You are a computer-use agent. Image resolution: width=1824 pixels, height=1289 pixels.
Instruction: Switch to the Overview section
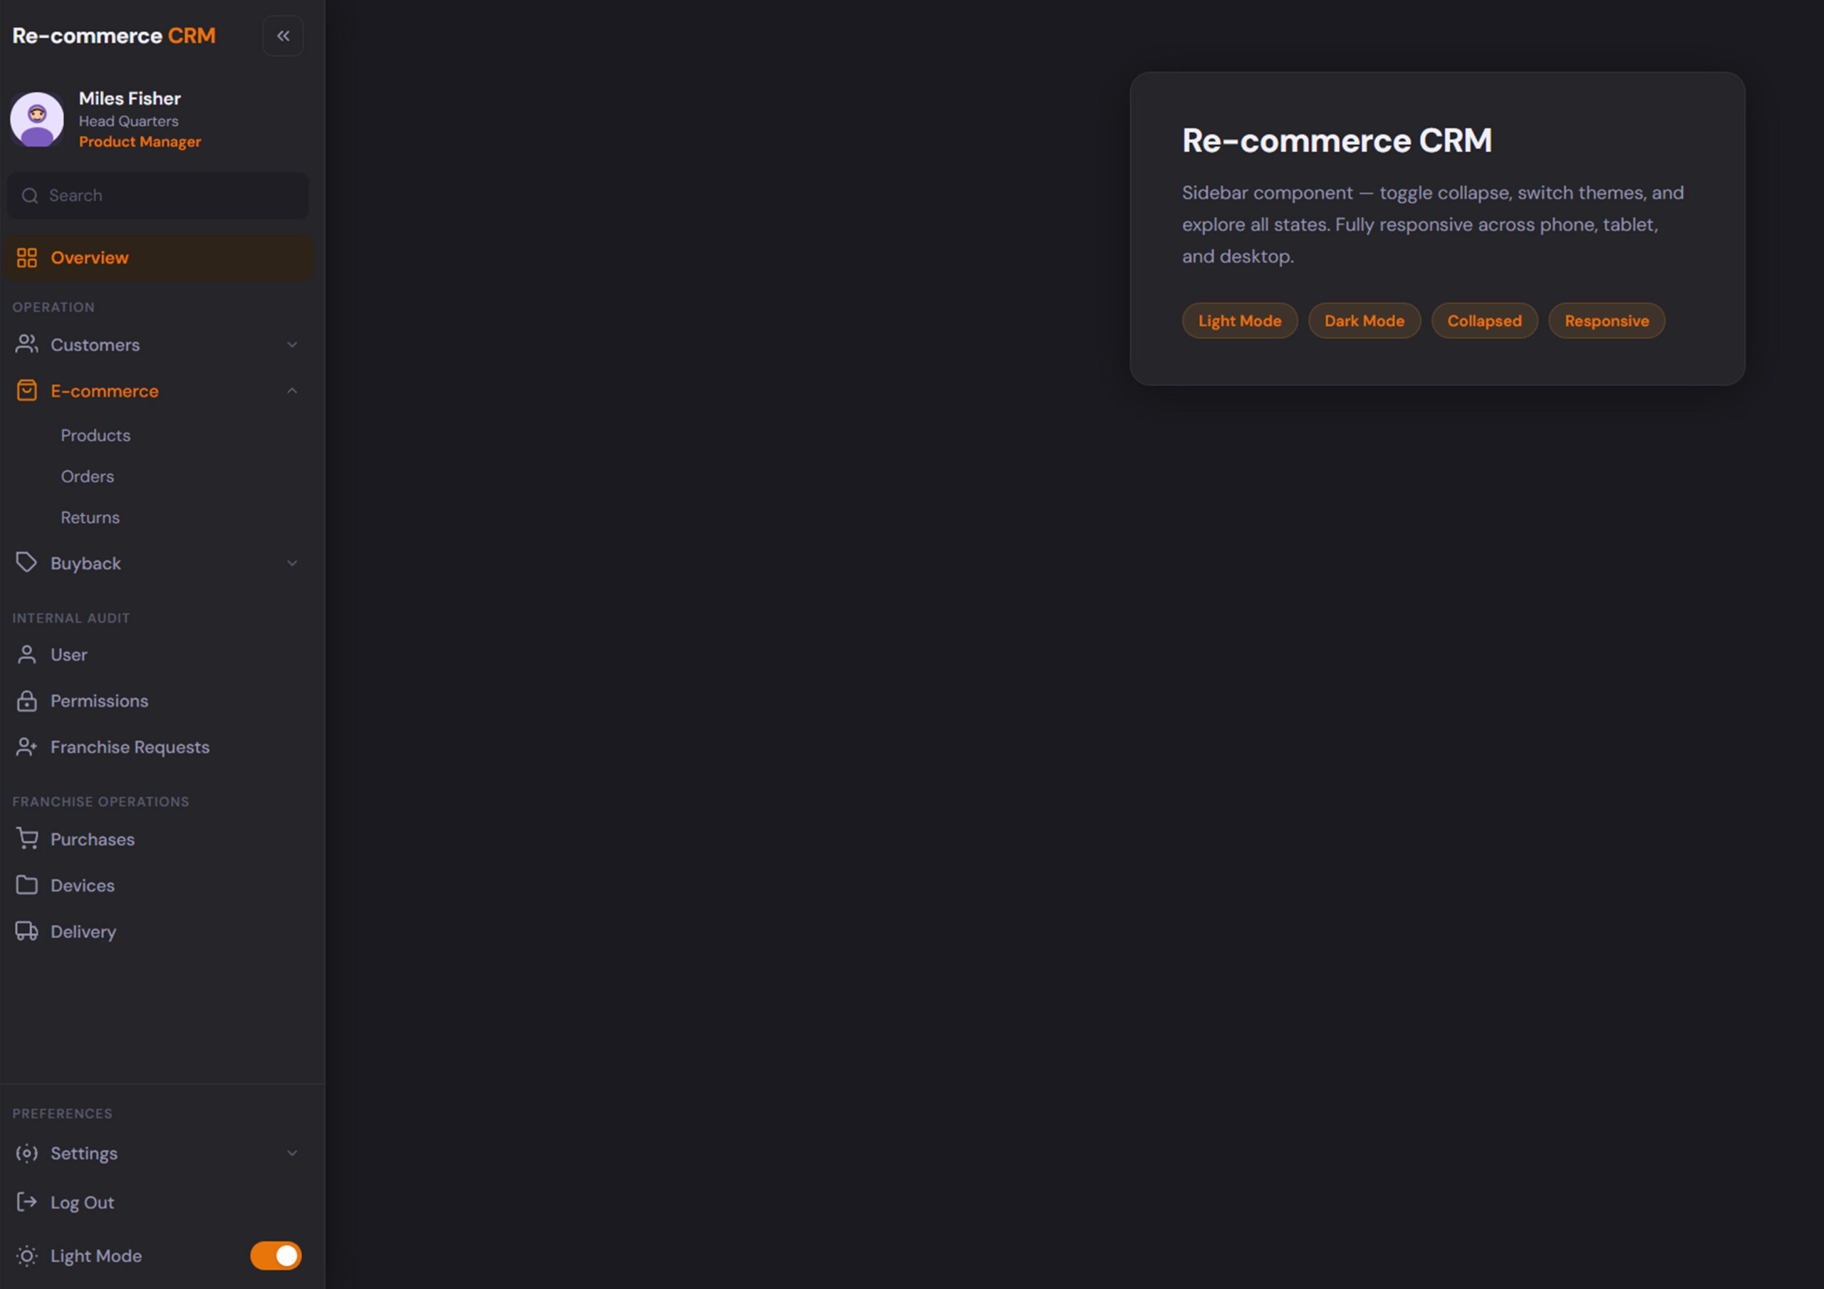90,257
